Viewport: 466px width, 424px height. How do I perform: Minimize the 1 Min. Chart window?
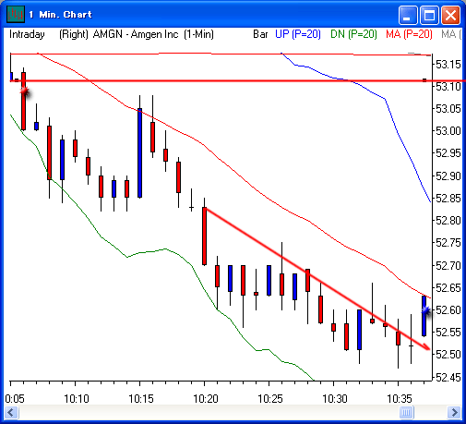pyautogui.click(x=408, y=15)
